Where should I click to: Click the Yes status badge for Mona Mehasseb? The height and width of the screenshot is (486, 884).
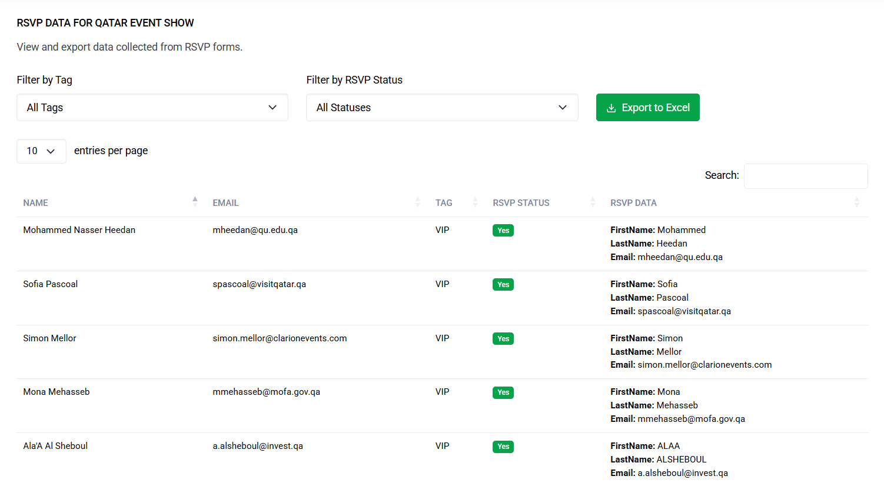pyautogui.click(x=503, y=392)
